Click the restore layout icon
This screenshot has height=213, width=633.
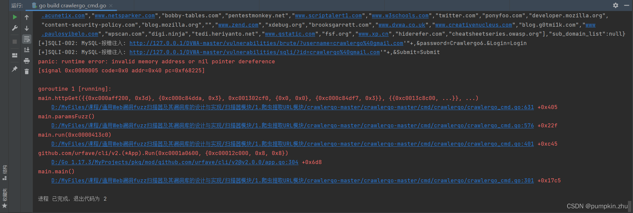click(x=15, y=55)
